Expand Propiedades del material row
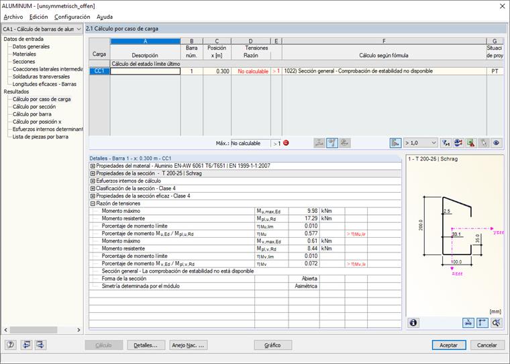 point(93,166)
